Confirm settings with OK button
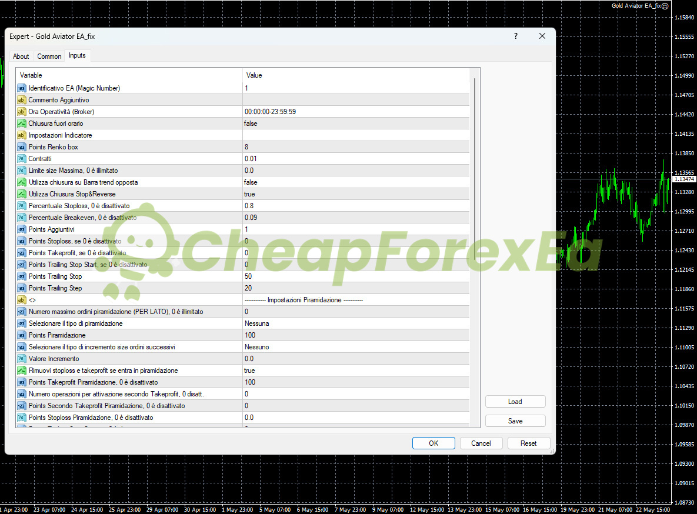The width and height of the screenshot is (697, 514). pyautogui.click(x=433, y=443)
